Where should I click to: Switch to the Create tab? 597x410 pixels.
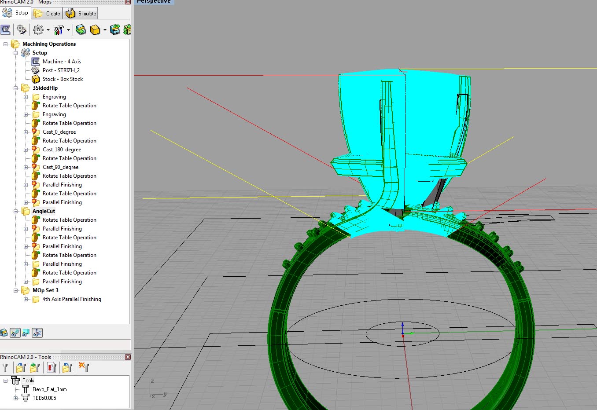coord(48,13)
